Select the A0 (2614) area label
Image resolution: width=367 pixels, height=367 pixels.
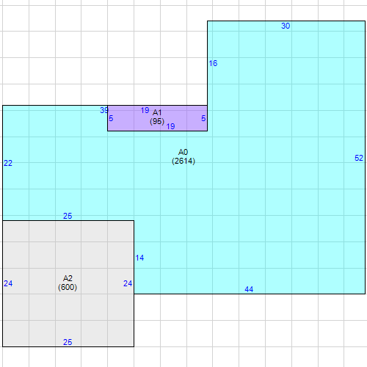tap(183, 156)
